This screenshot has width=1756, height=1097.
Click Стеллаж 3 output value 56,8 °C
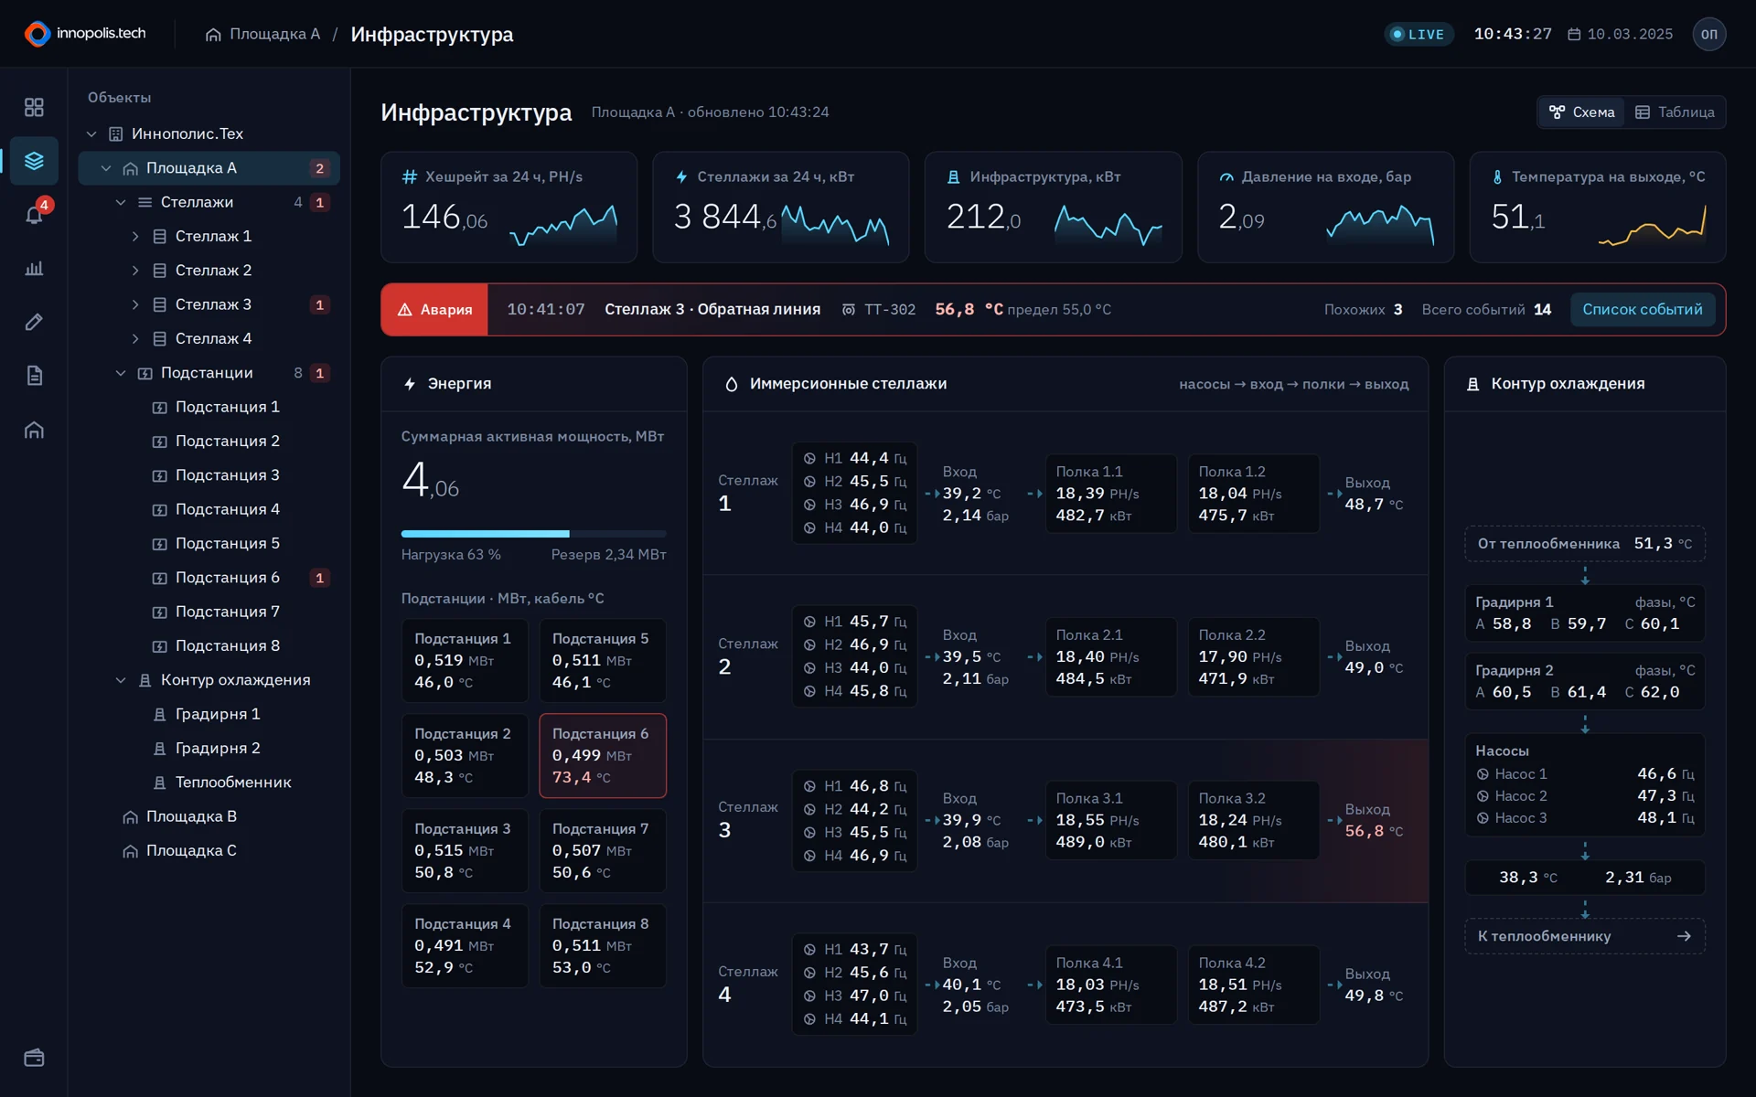[1374, 832]
